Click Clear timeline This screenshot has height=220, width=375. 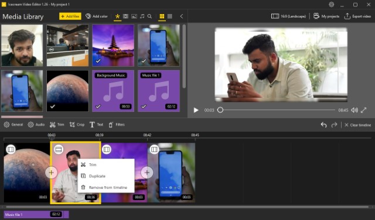pos(357,125)
